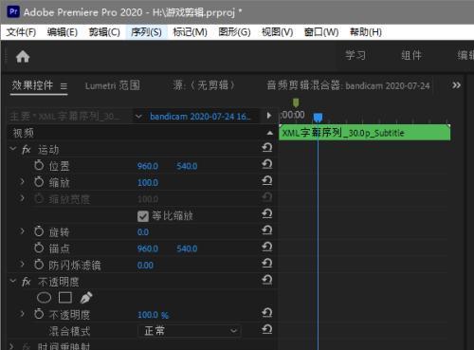Click the olive marker above timeline ruler
This screenshot has width=474, height=350.
296,102
